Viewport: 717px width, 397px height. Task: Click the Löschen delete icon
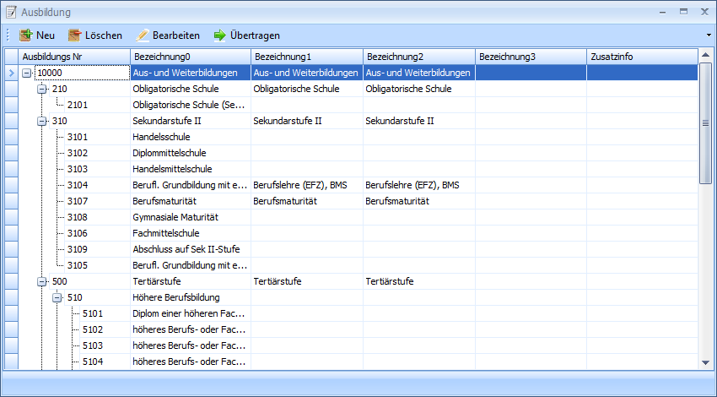point(74,35)
